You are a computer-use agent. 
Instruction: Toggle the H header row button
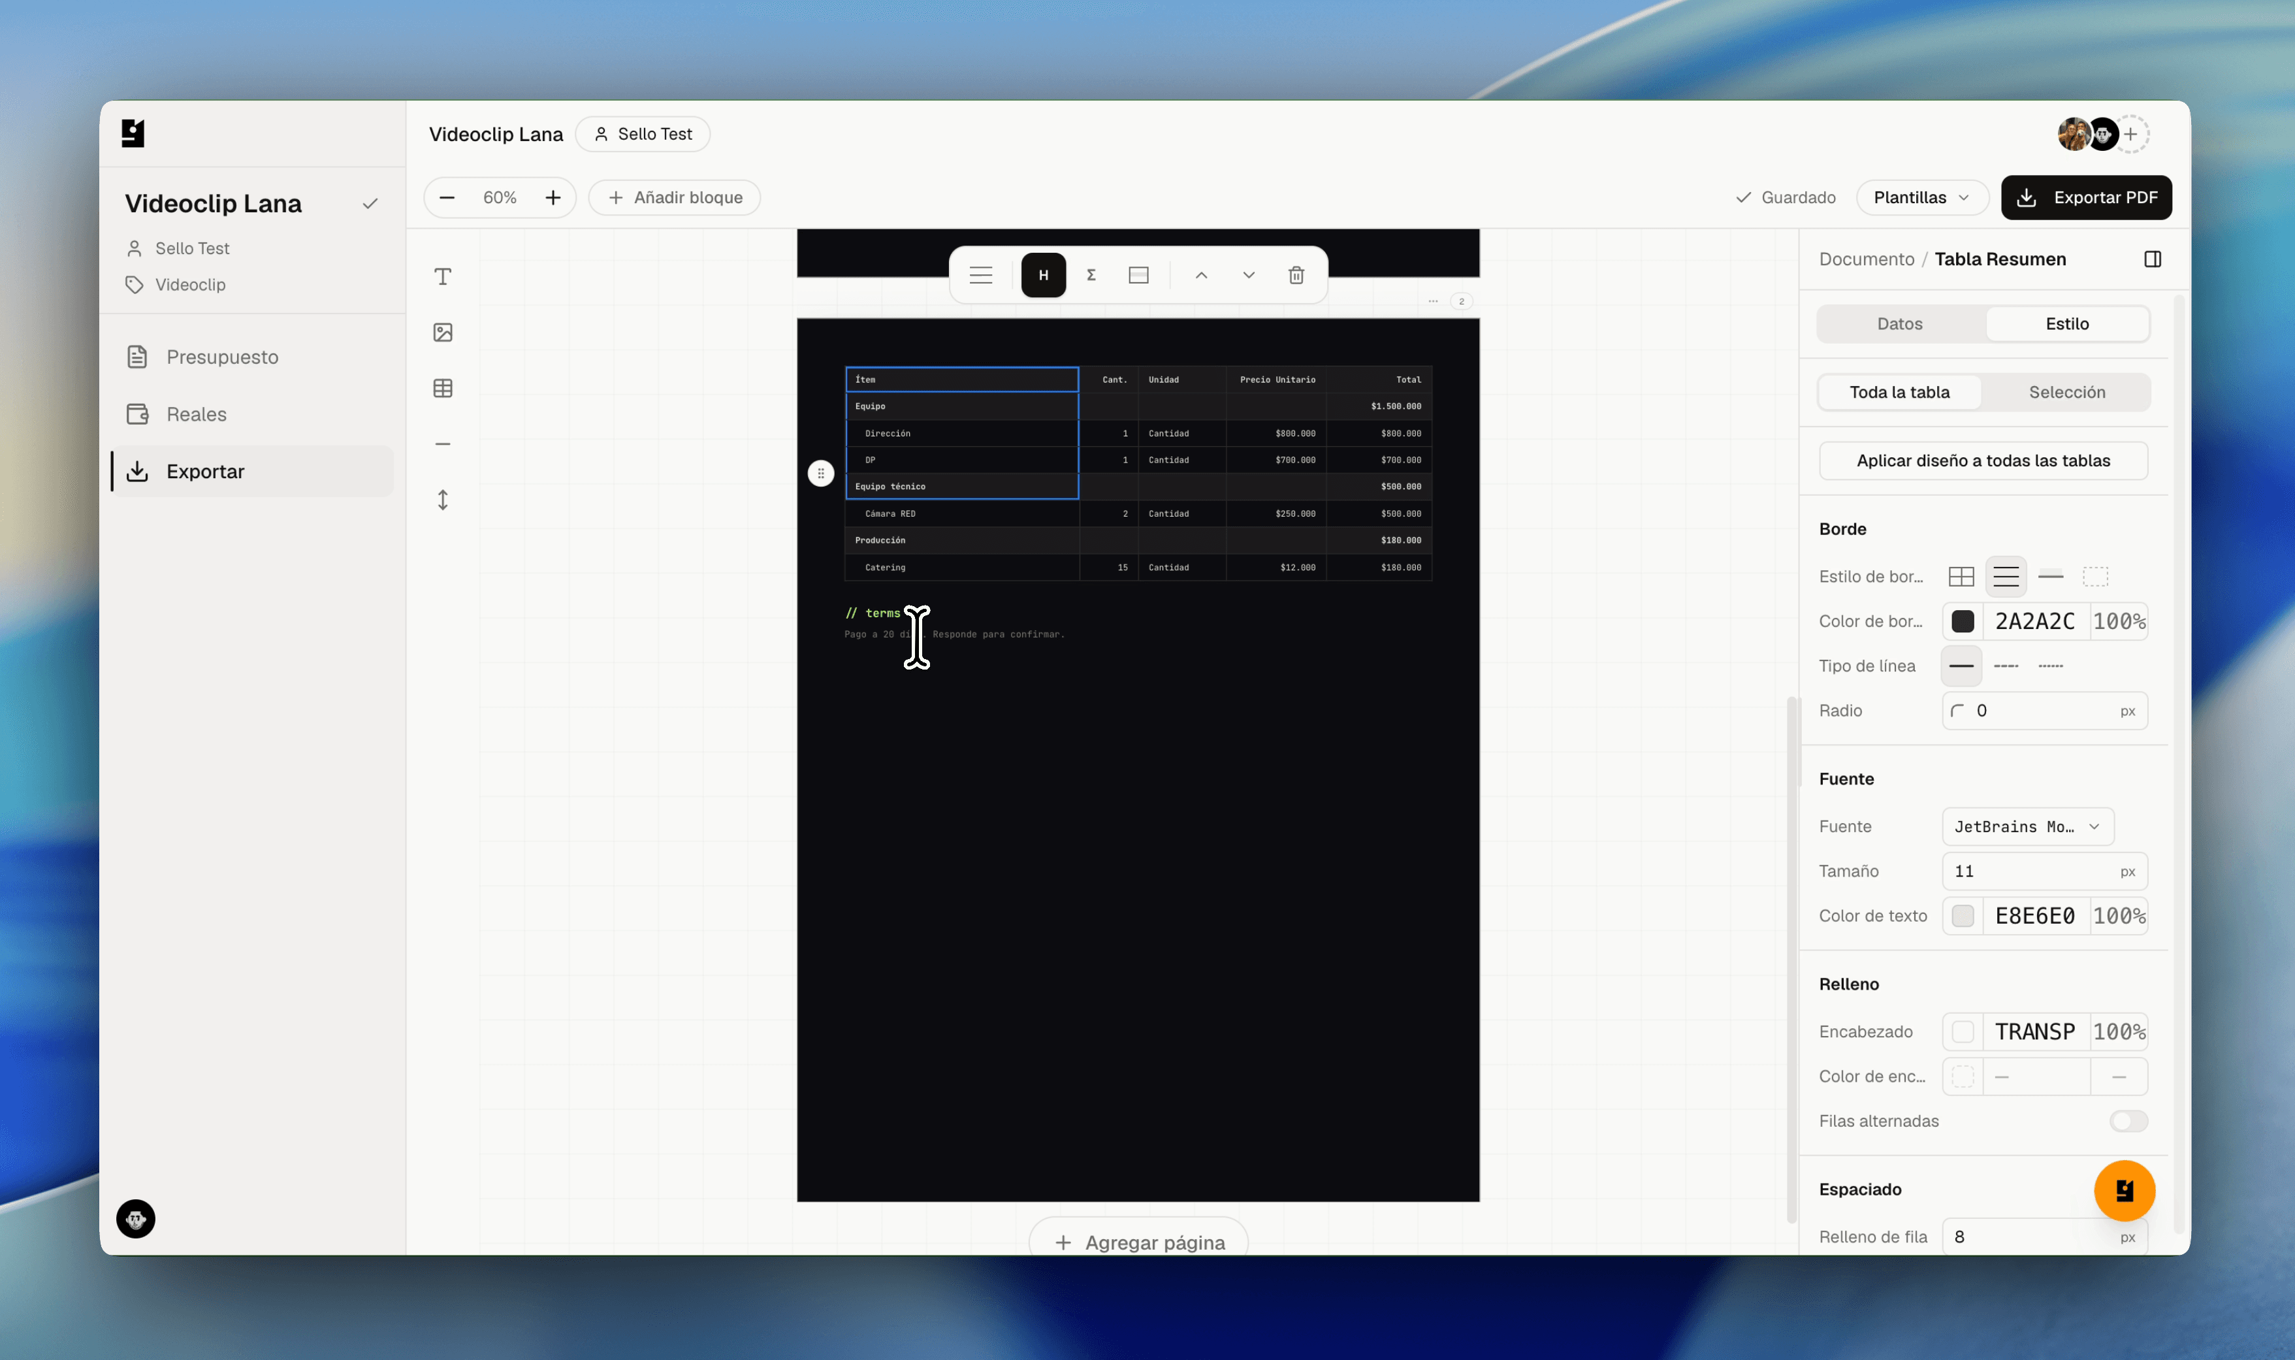pos(1044,275)
